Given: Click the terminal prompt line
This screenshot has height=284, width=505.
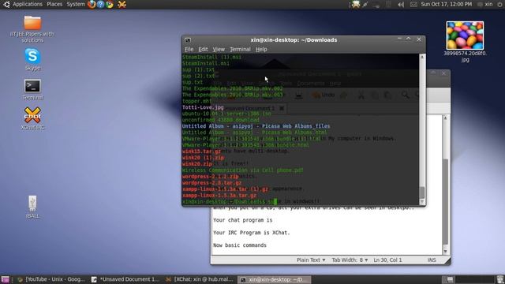Looking at the screenshot, I should tap(230, 202).
